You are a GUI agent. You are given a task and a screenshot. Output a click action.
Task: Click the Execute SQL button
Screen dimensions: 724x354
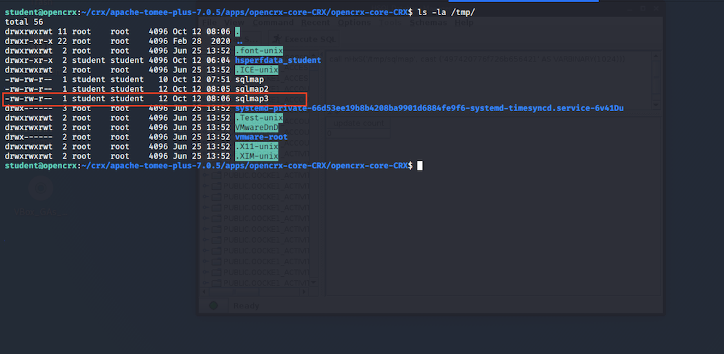tap(304, 39)
